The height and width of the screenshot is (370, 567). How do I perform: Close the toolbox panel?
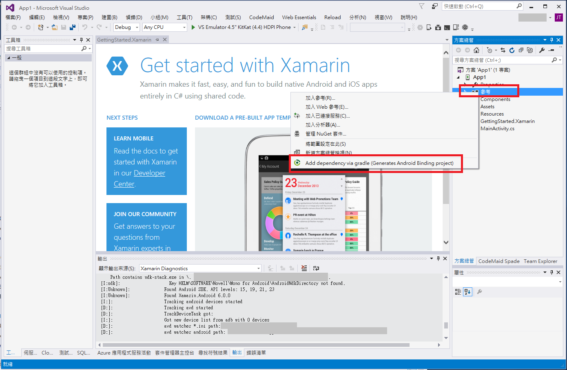[x=88, y=40]
